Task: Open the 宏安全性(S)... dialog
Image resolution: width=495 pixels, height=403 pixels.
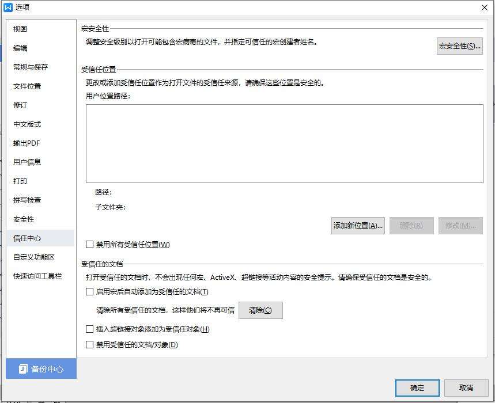Action: pos(460,46)
